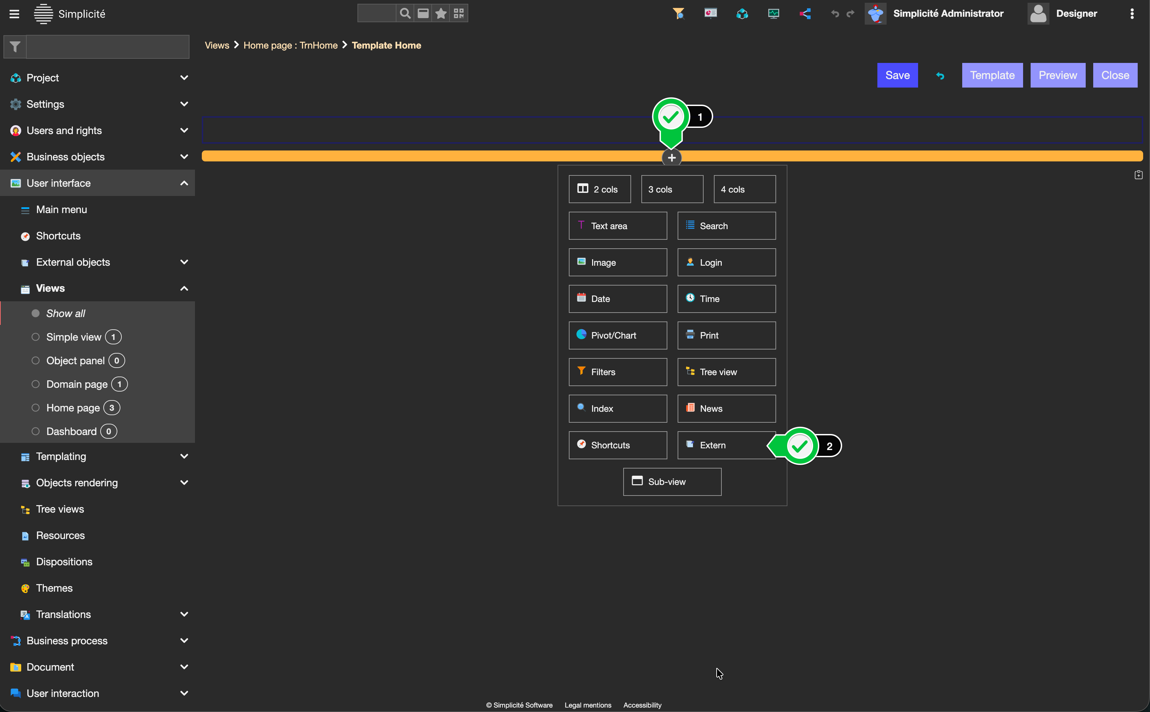The image size is (1150, 712).
Task: Click the search magnifier icon in header
Action: [x=405, y=13]
